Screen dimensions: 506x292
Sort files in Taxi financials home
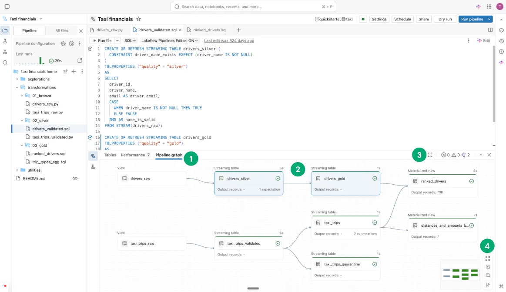tap(66, 71)
